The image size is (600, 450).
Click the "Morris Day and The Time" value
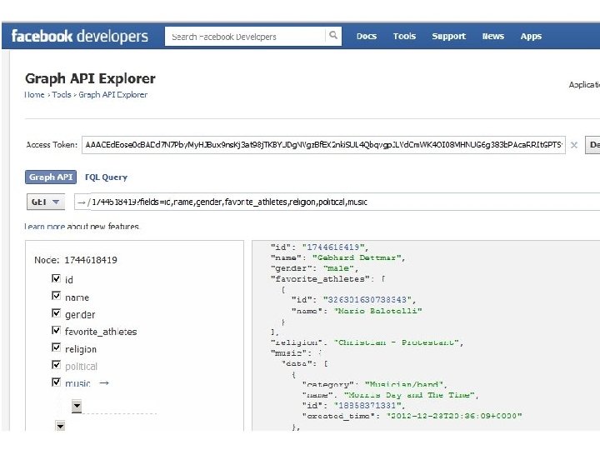pyautogui.click(x=409, y=394)
